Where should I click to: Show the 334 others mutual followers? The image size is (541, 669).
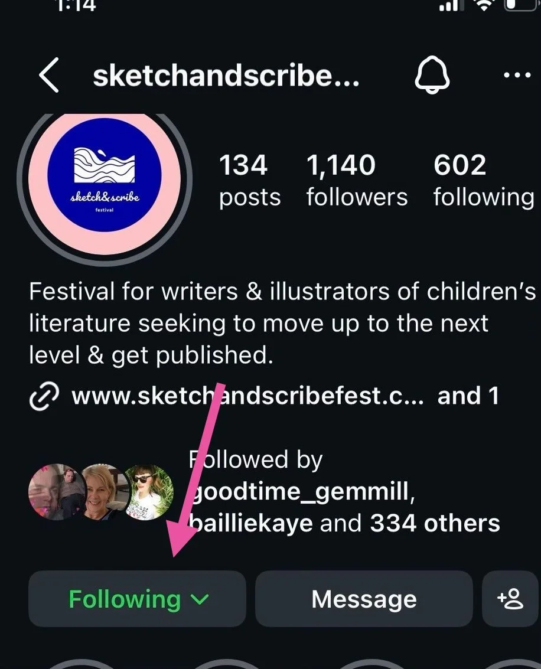click(435, 523)
